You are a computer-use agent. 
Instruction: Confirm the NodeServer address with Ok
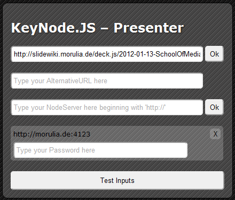[x=214, y=107]
